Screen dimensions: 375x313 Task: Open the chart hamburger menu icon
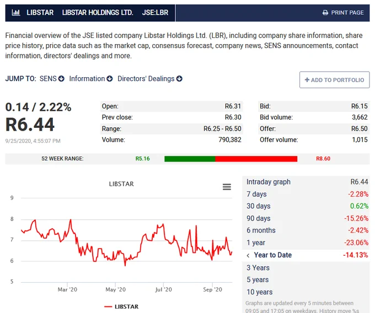(x=227, y=187)
